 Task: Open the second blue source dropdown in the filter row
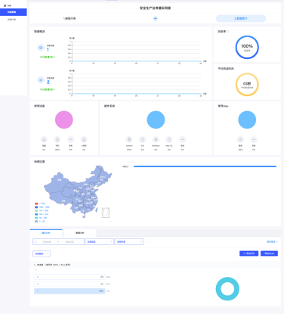pos(129,241)
